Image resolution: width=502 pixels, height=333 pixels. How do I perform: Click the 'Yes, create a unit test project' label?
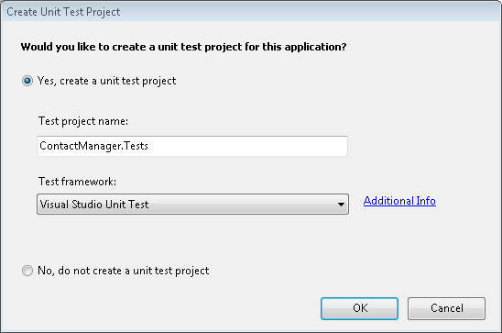point(106,81)
